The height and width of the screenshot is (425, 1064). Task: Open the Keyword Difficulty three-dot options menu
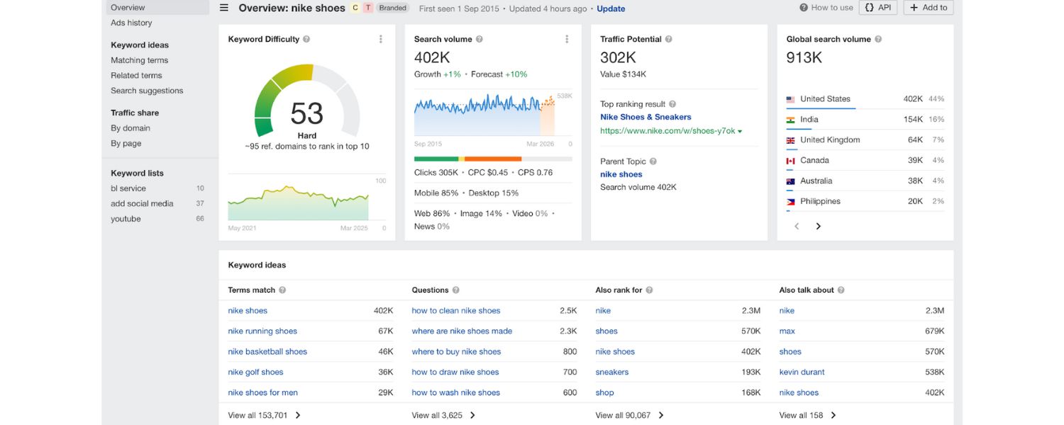381,39
